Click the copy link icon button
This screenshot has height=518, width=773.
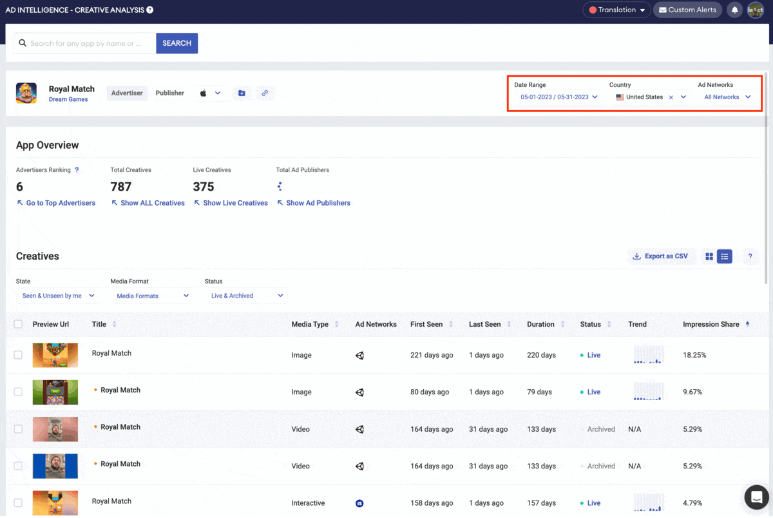point(265,93)
